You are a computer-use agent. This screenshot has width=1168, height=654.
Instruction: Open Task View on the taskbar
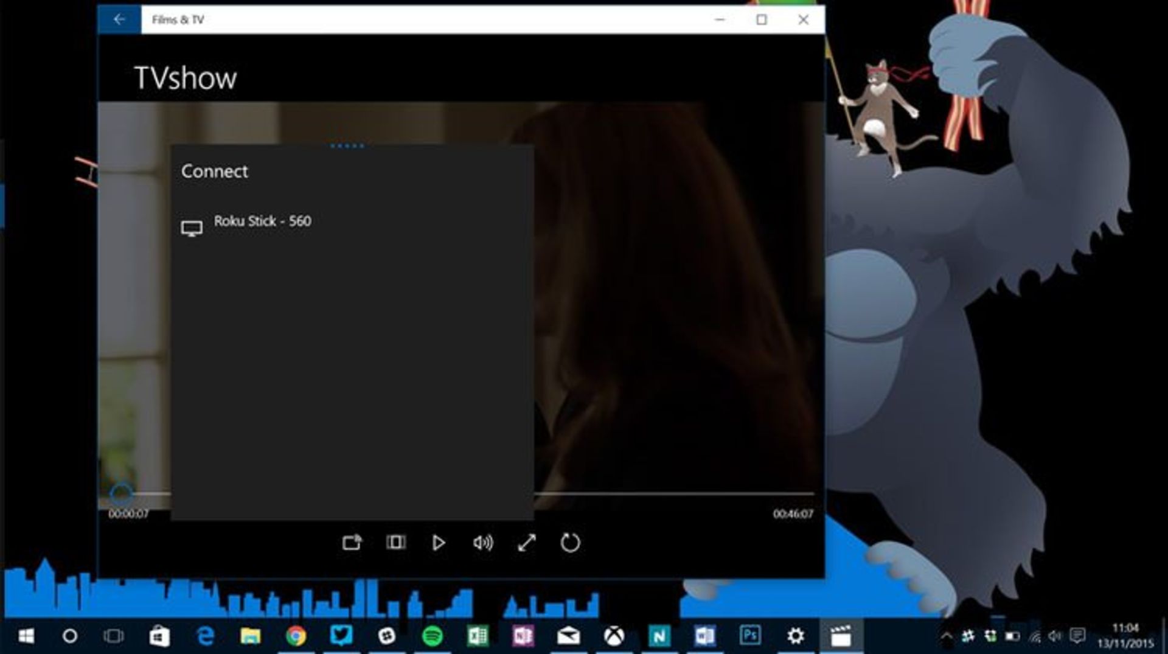[x=113, y=636]
